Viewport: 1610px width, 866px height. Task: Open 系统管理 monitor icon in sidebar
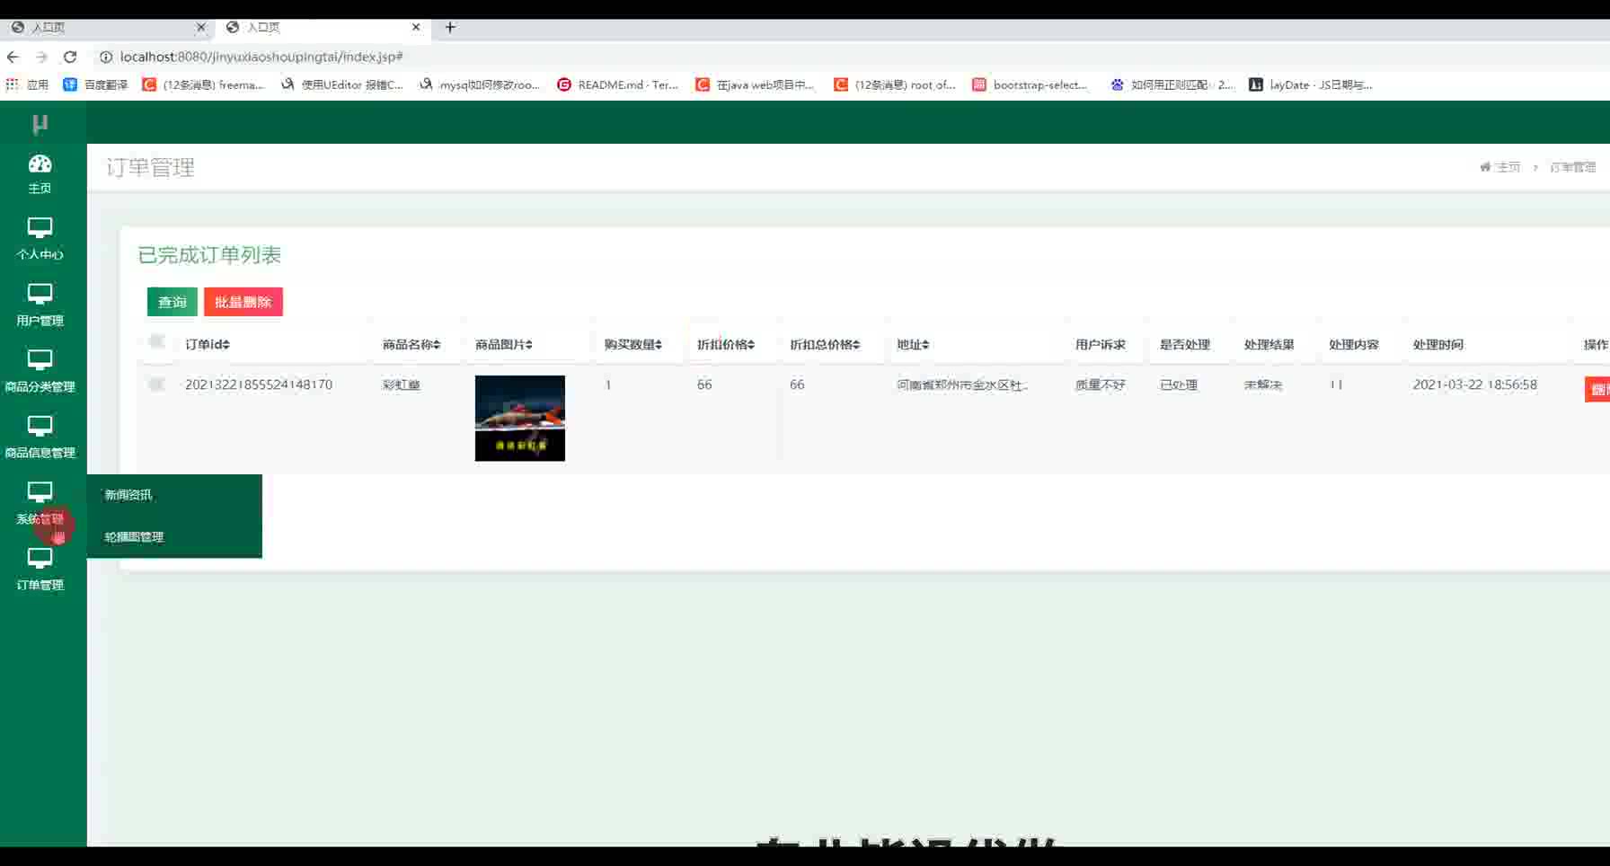click(40, 492)
